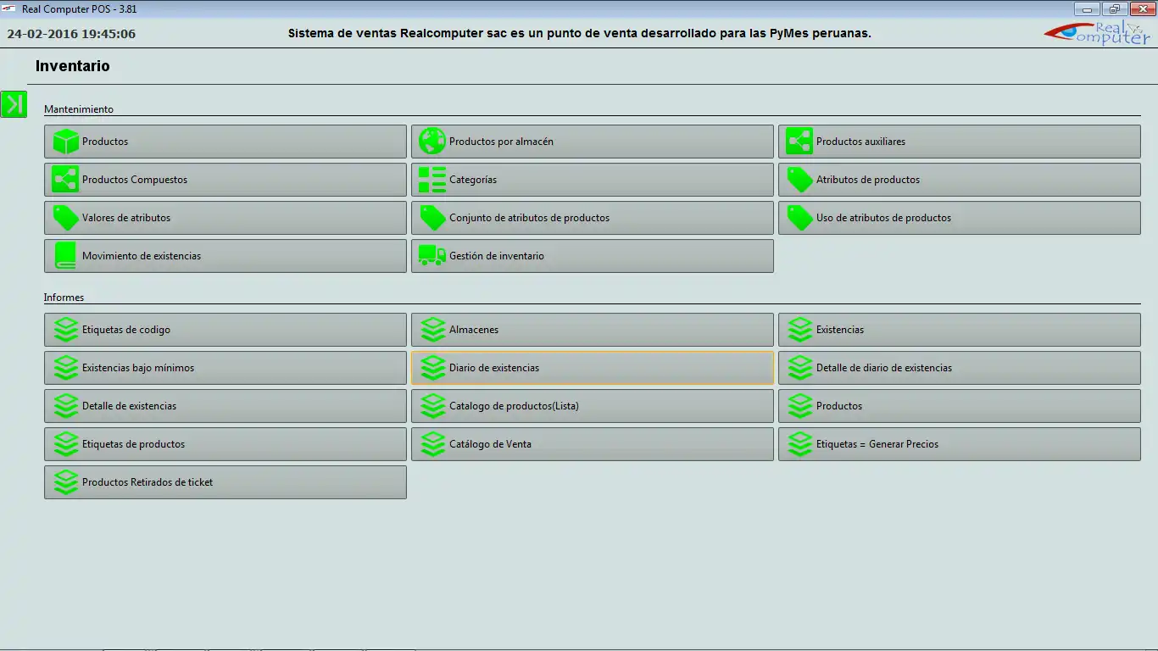Click the layers icon for Etiquetas de codigo
The image size is (1158, 651).
coord(65,330)
